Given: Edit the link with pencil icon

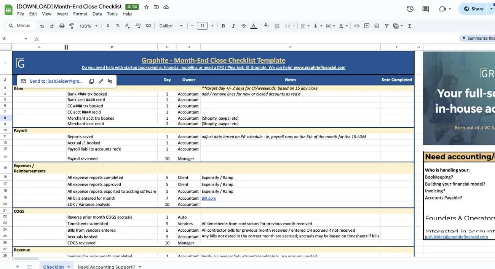Looking at the screenshot, I should point(101,81).
